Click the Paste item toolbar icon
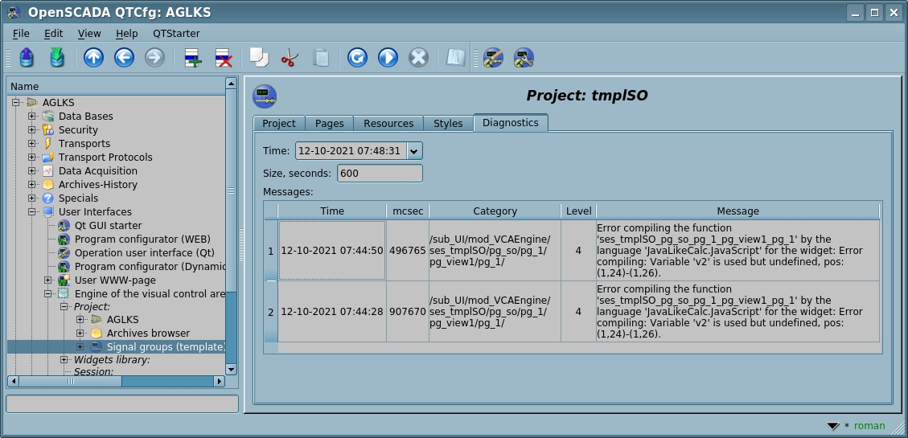Image resolution: width=908 pixels, height=438 pixels. pos(320,58)
